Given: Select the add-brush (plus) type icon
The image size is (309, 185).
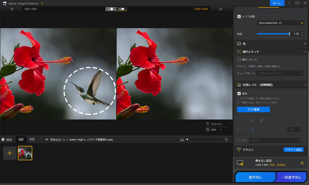Looking at the screenshot, I should pyautogui.click(x=252, y=120).
